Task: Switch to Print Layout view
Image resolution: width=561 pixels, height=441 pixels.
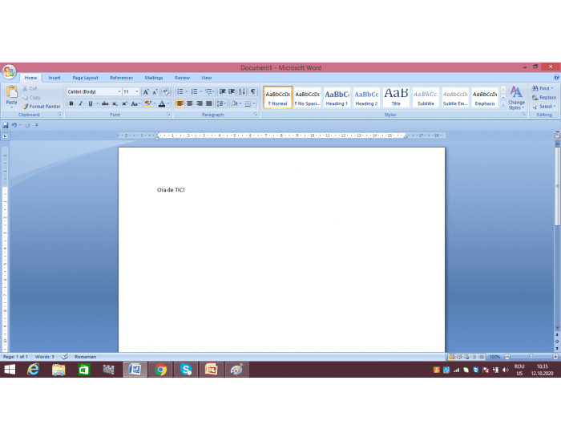Action: pos(452,357)
